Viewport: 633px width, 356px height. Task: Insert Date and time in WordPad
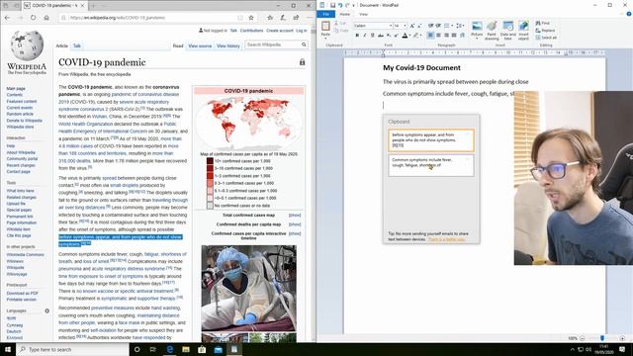tap(507, 31)
